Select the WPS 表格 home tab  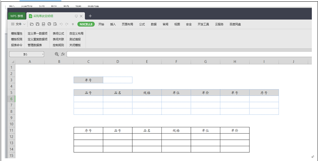(x=16, y=16)
